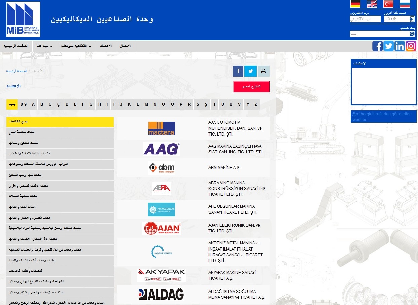The width and height of the screenshot is (418, 305).
Task: Select مكنات معالجة الفضلات sector
Action: coord(60,196)
